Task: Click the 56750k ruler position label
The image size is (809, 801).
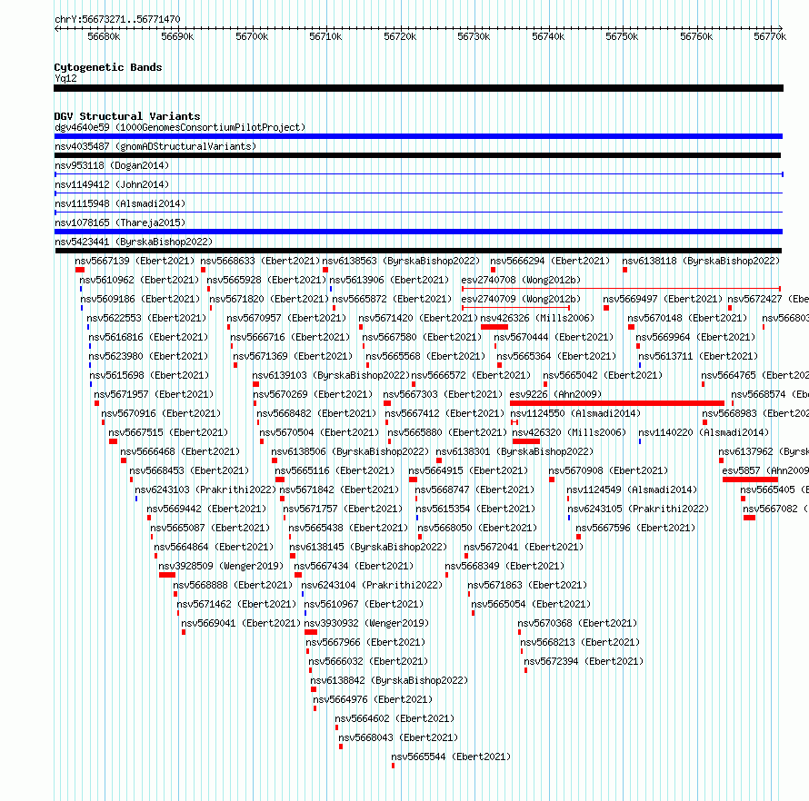Action: pos(622,36)
